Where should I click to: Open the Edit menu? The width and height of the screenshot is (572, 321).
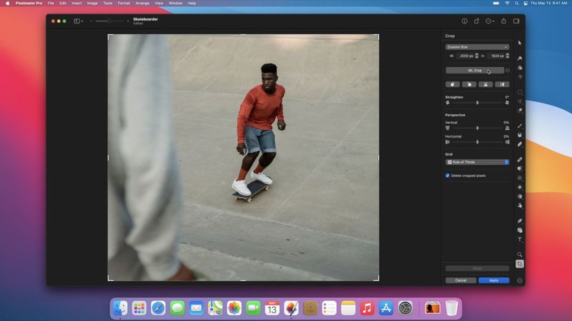63,4
